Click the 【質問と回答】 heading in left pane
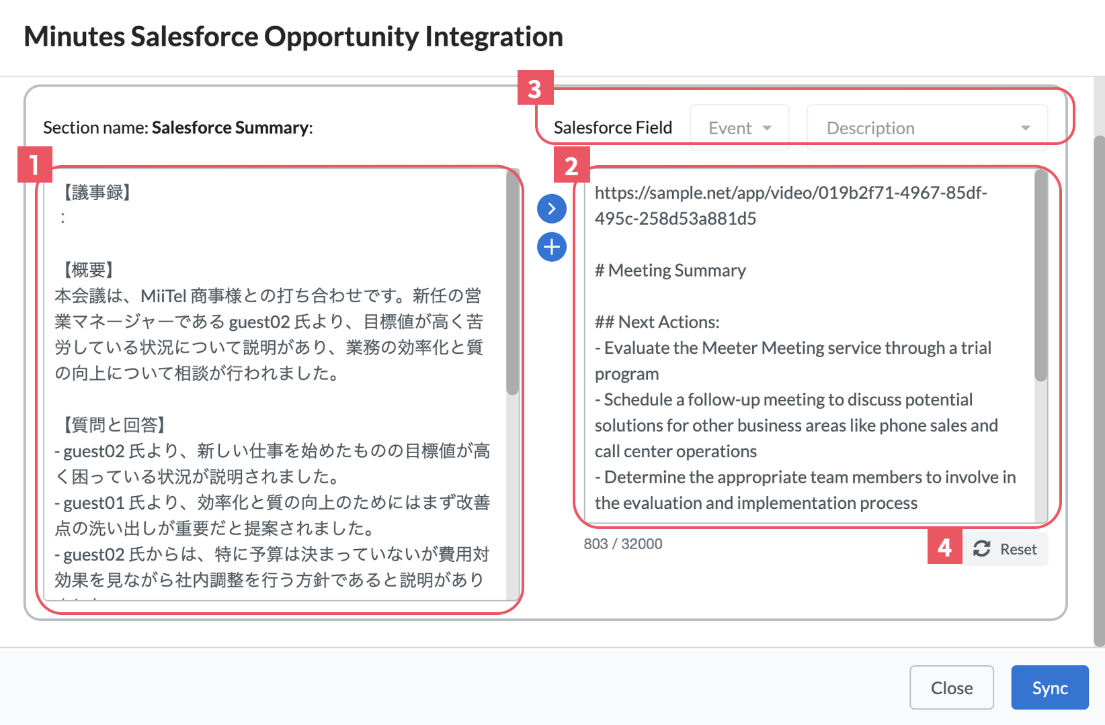The height and width of the screenshot is (725, 1105). pyautogui.click(x=114, y=425)
